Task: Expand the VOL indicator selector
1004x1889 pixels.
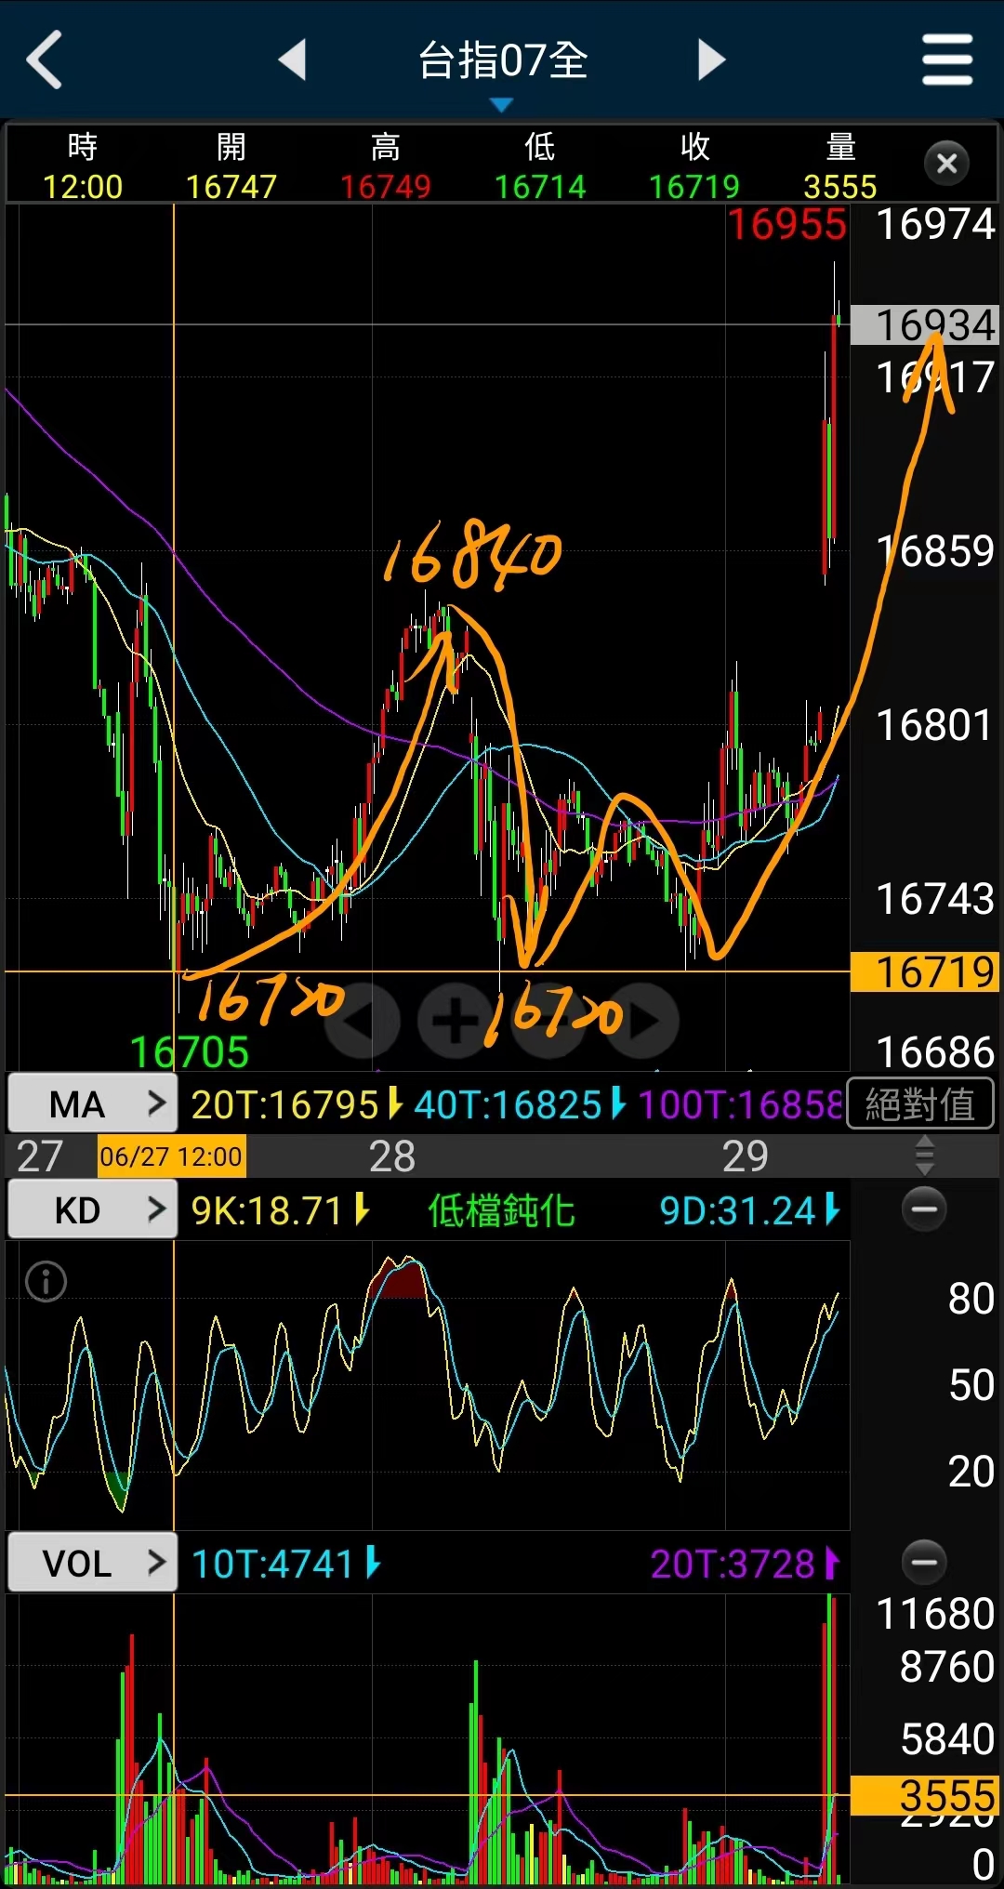Action: [x=92, y=1564]
